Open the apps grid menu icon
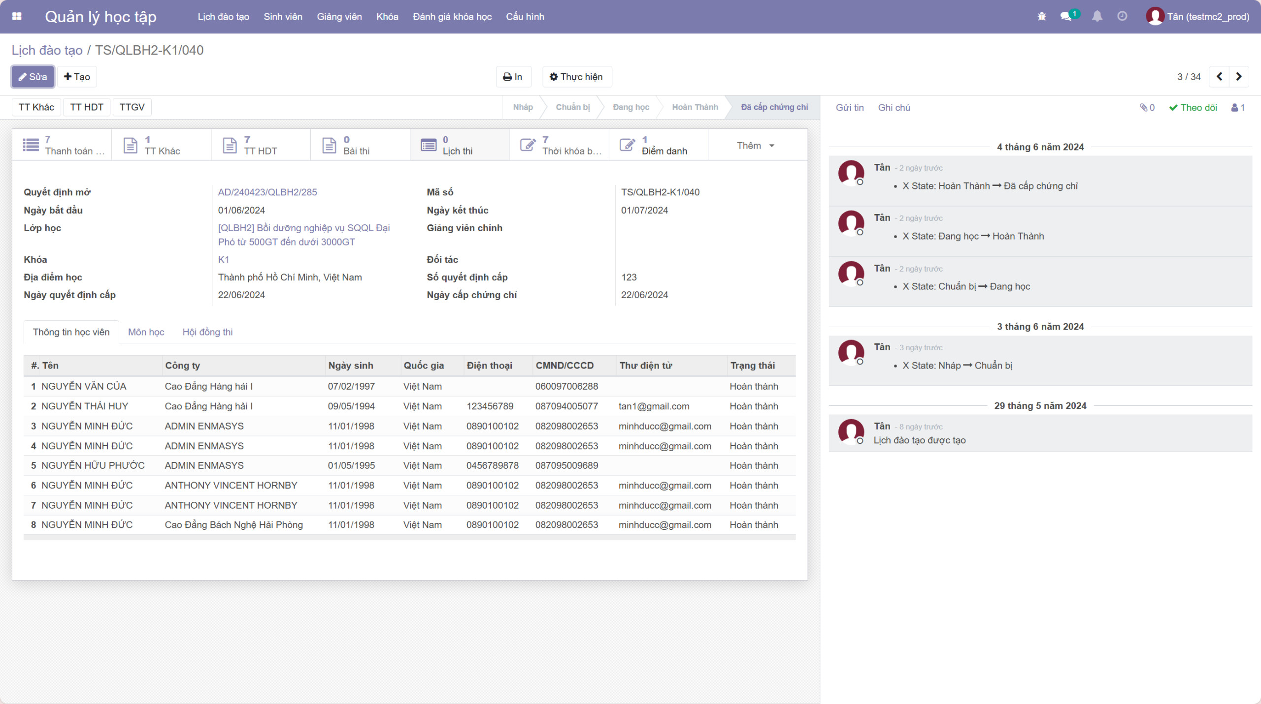Image resolution: width=1261 pixels, height=704 pixels. (x=17, y=16)
